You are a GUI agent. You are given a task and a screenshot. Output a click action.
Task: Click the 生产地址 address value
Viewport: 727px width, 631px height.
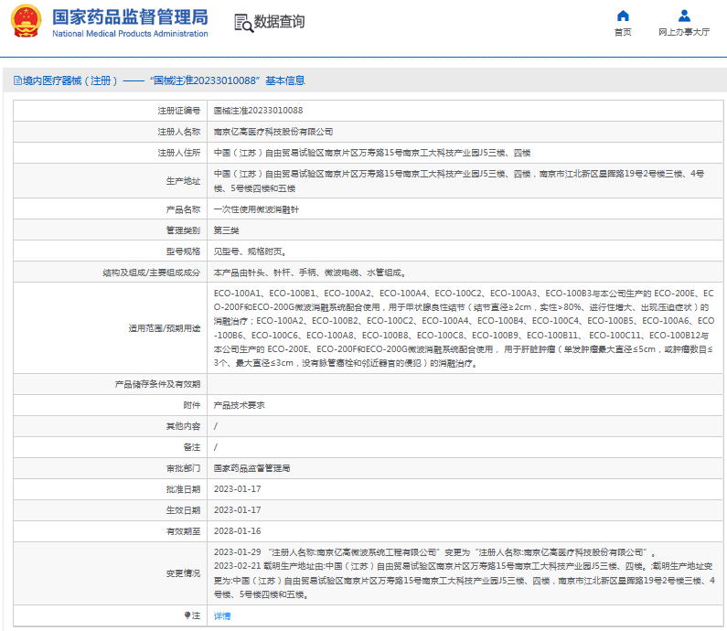pyautogui.click(x=459, y=181)
